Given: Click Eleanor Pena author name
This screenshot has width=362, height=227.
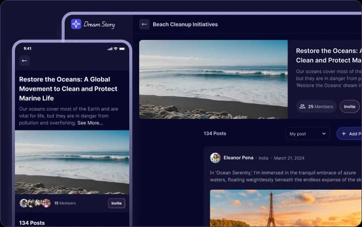Looking at the screenshot, I should tap(239, 158).
